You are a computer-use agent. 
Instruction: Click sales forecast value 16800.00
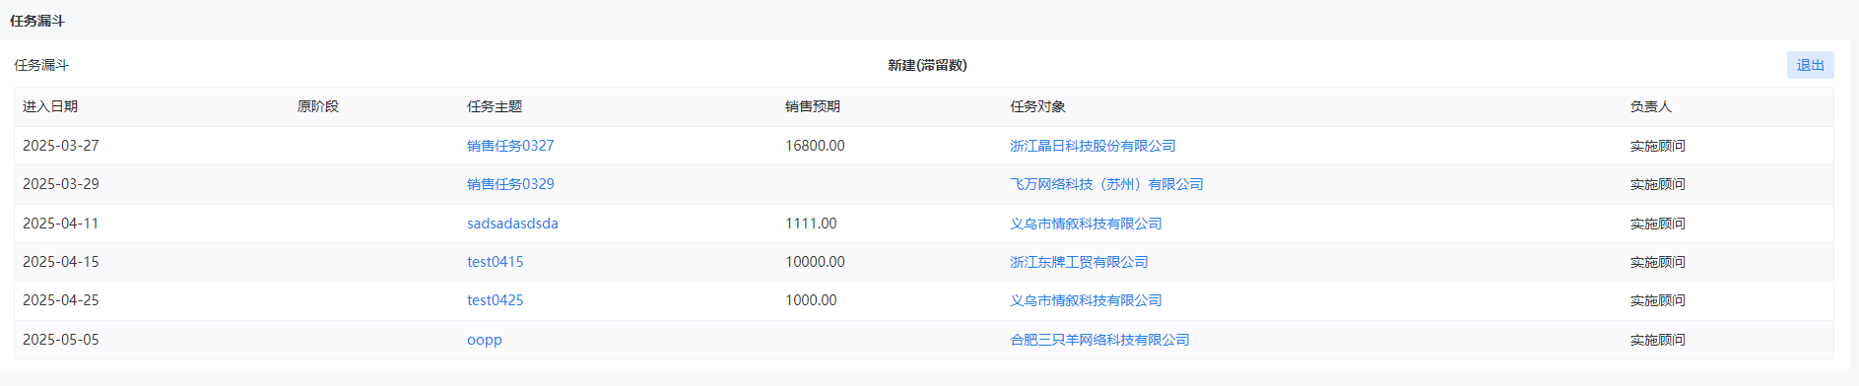[815, 146]
